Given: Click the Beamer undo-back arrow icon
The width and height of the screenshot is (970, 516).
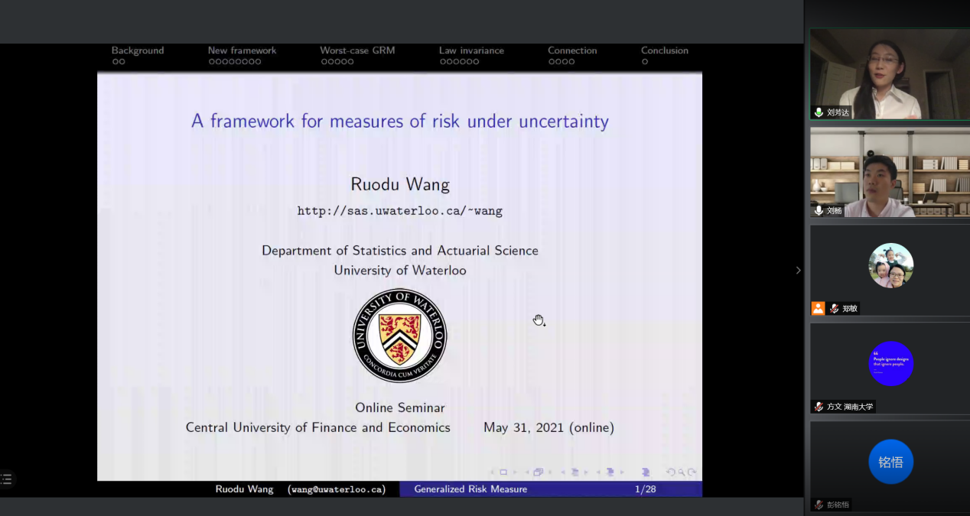Looking at the screenshot, I should [x=671, y=472].
